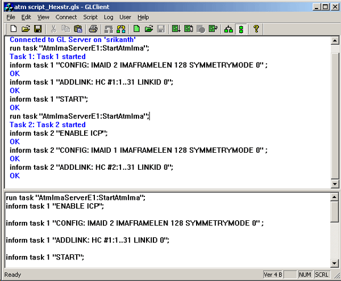Create a new file with the blank page icon
341x281 pixels.
(14, 29)
